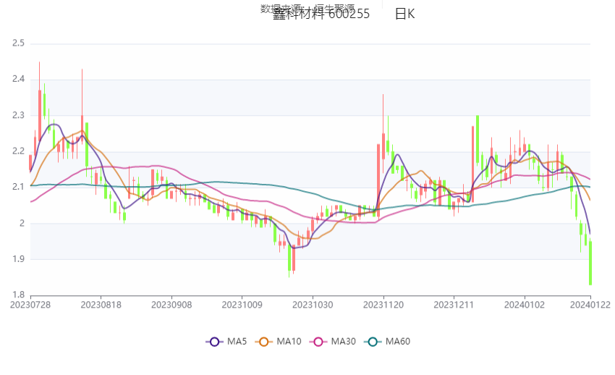Click the 2.5 y-axis value label
Image resolution: width=615 pixels, height=375 pixels.
tap(18, 43)
